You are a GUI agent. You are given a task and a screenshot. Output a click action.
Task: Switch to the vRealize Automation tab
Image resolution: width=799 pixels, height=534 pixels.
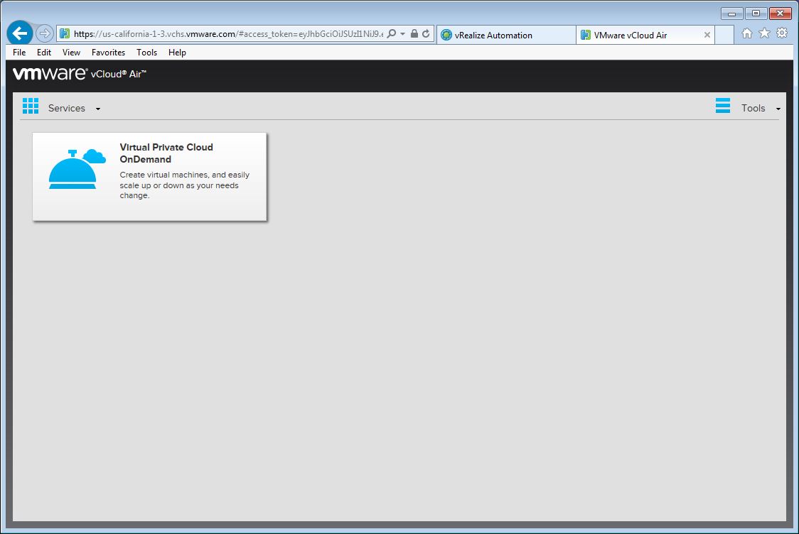[x=505, y=35]
